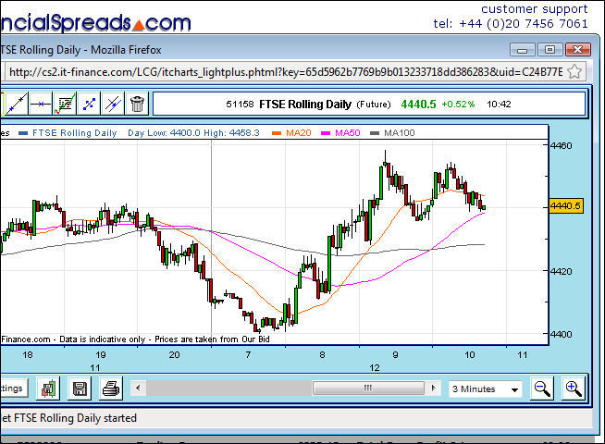Click the partially visible Settings button
Screen dimensions: 605x444
pos(14,388)
